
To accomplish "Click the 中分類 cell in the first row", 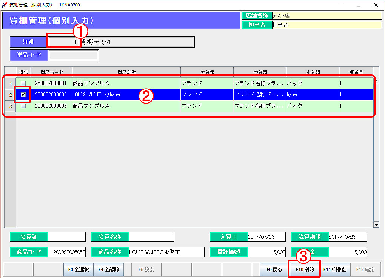I will tap(259, 83).
